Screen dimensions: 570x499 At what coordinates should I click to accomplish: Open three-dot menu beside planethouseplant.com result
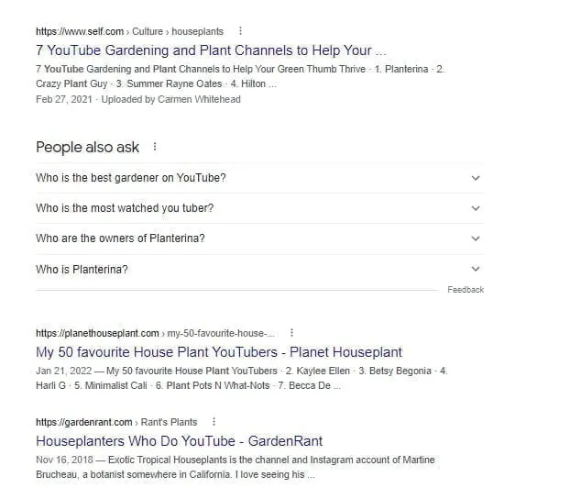pos(291,333)
